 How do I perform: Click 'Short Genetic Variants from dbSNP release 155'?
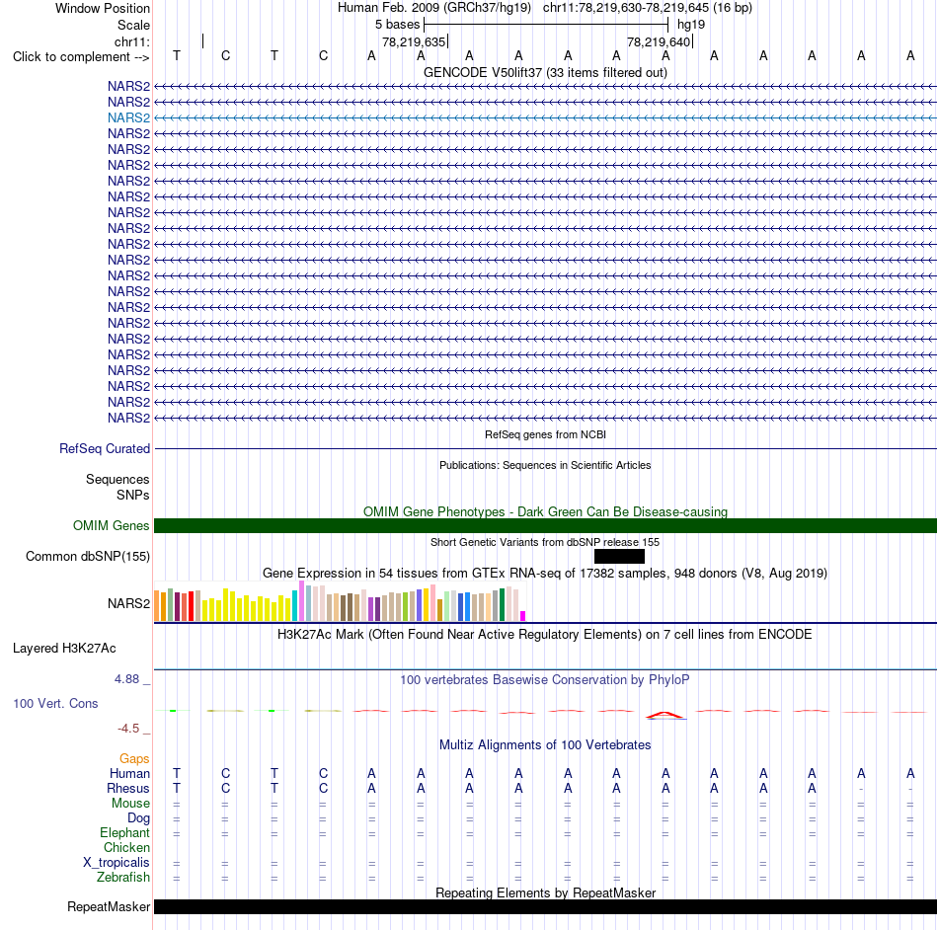tap(545, 542)
